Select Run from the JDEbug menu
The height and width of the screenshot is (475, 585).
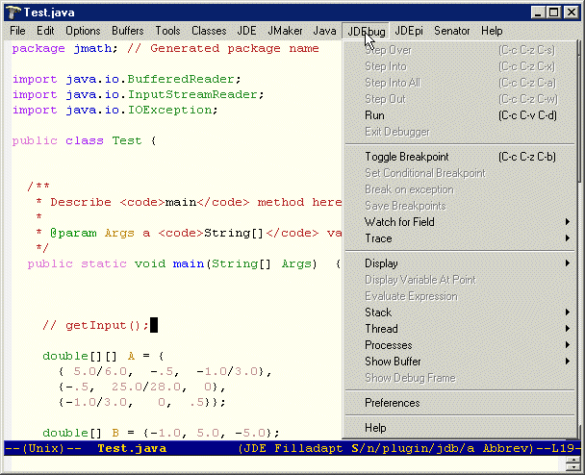point(374,115)
